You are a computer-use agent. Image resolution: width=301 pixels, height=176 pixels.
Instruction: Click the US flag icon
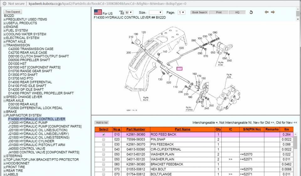[98, 12]
